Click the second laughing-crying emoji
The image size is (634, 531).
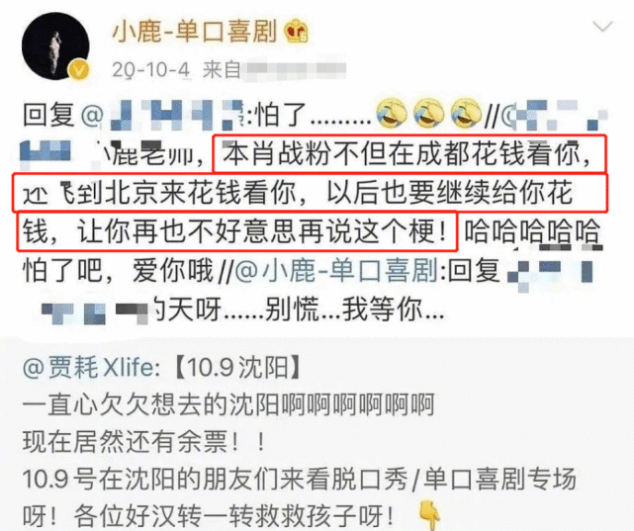(428, 113)
